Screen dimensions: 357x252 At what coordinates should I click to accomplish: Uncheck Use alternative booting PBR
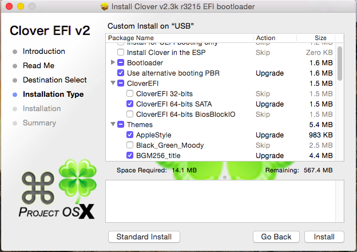(121, 73)
